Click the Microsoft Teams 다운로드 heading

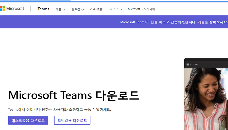point(74,95)
